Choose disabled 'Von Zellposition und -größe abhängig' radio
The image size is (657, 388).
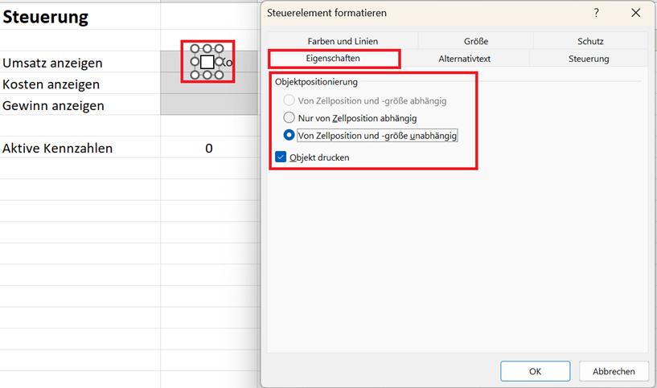click(289, 100)
